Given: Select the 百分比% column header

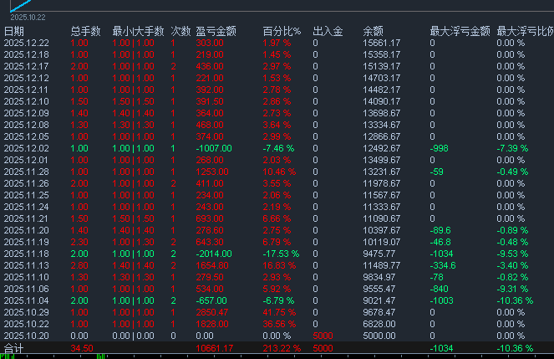Looking at the screenshot, I should [x=281, y=31].
